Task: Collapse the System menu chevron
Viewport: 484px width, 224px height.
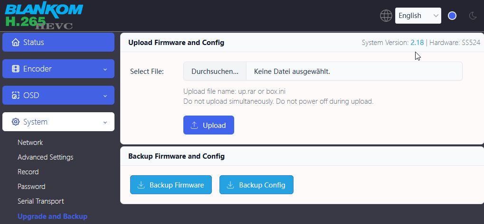Action: click(105, 122)
